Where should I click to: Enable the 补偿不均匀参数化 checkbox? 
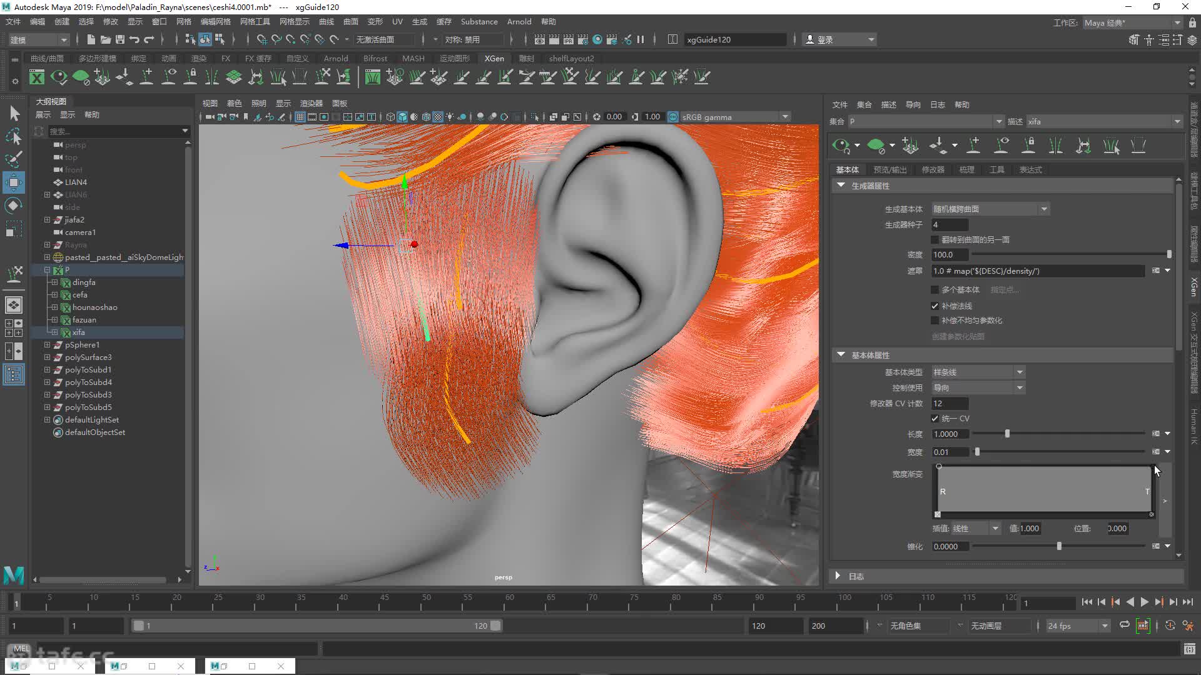(935, 320)
